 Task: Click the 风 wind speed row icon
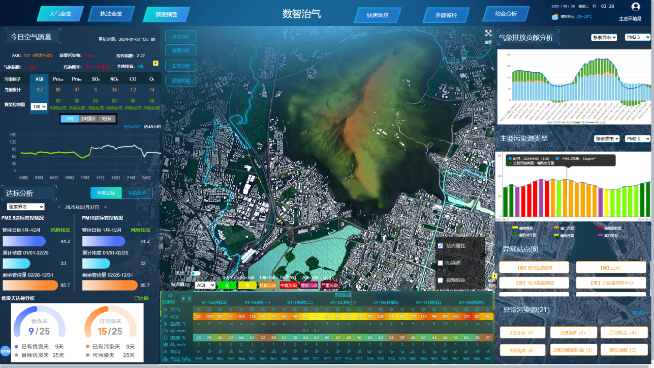[x=165, y=345]
